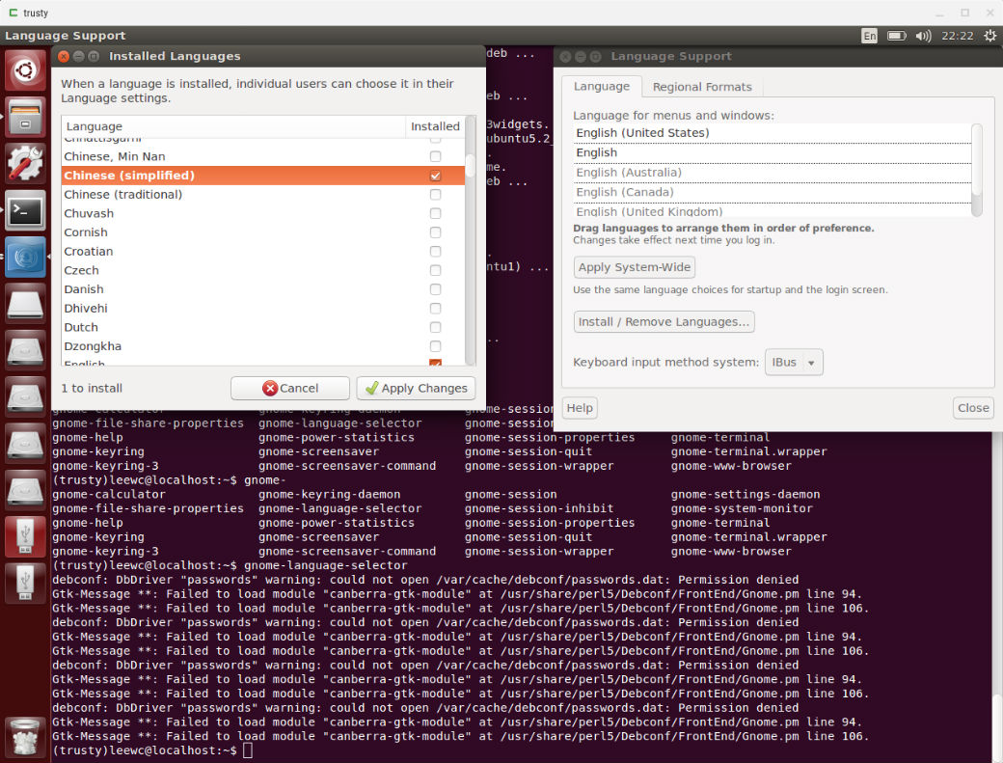Open the En keyboard layout indicator
This screenshot has width=1003, height=763.
[x=869, y=36]
